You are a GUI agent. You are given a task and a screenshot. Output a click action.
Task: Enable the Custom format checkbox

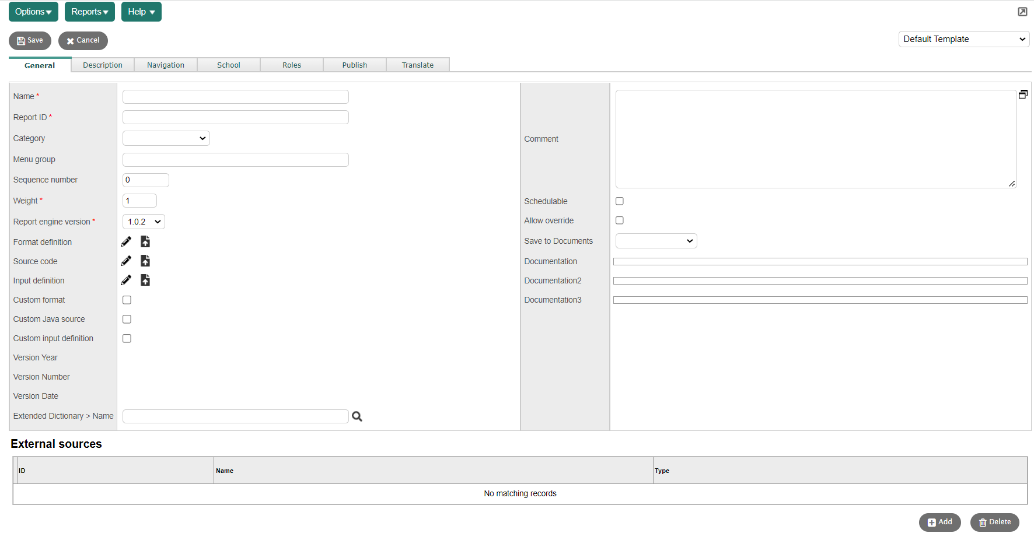[x=127, y=300]
